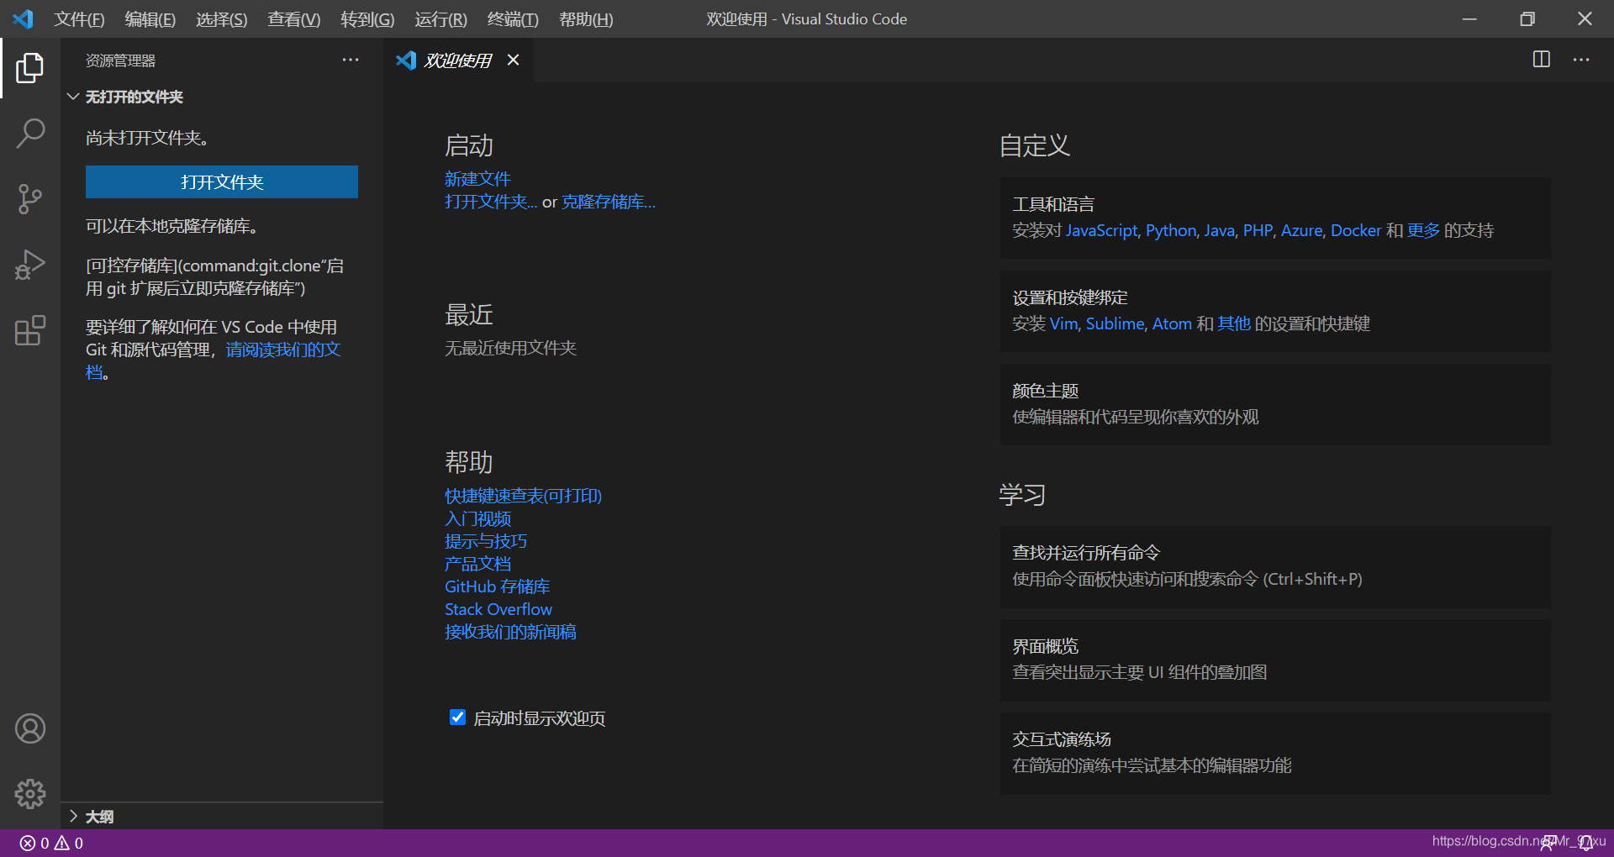This screenshot has height=857, width=1614.
Task: Click the 设置和按键绑定 card heading
Action: 1070,297
